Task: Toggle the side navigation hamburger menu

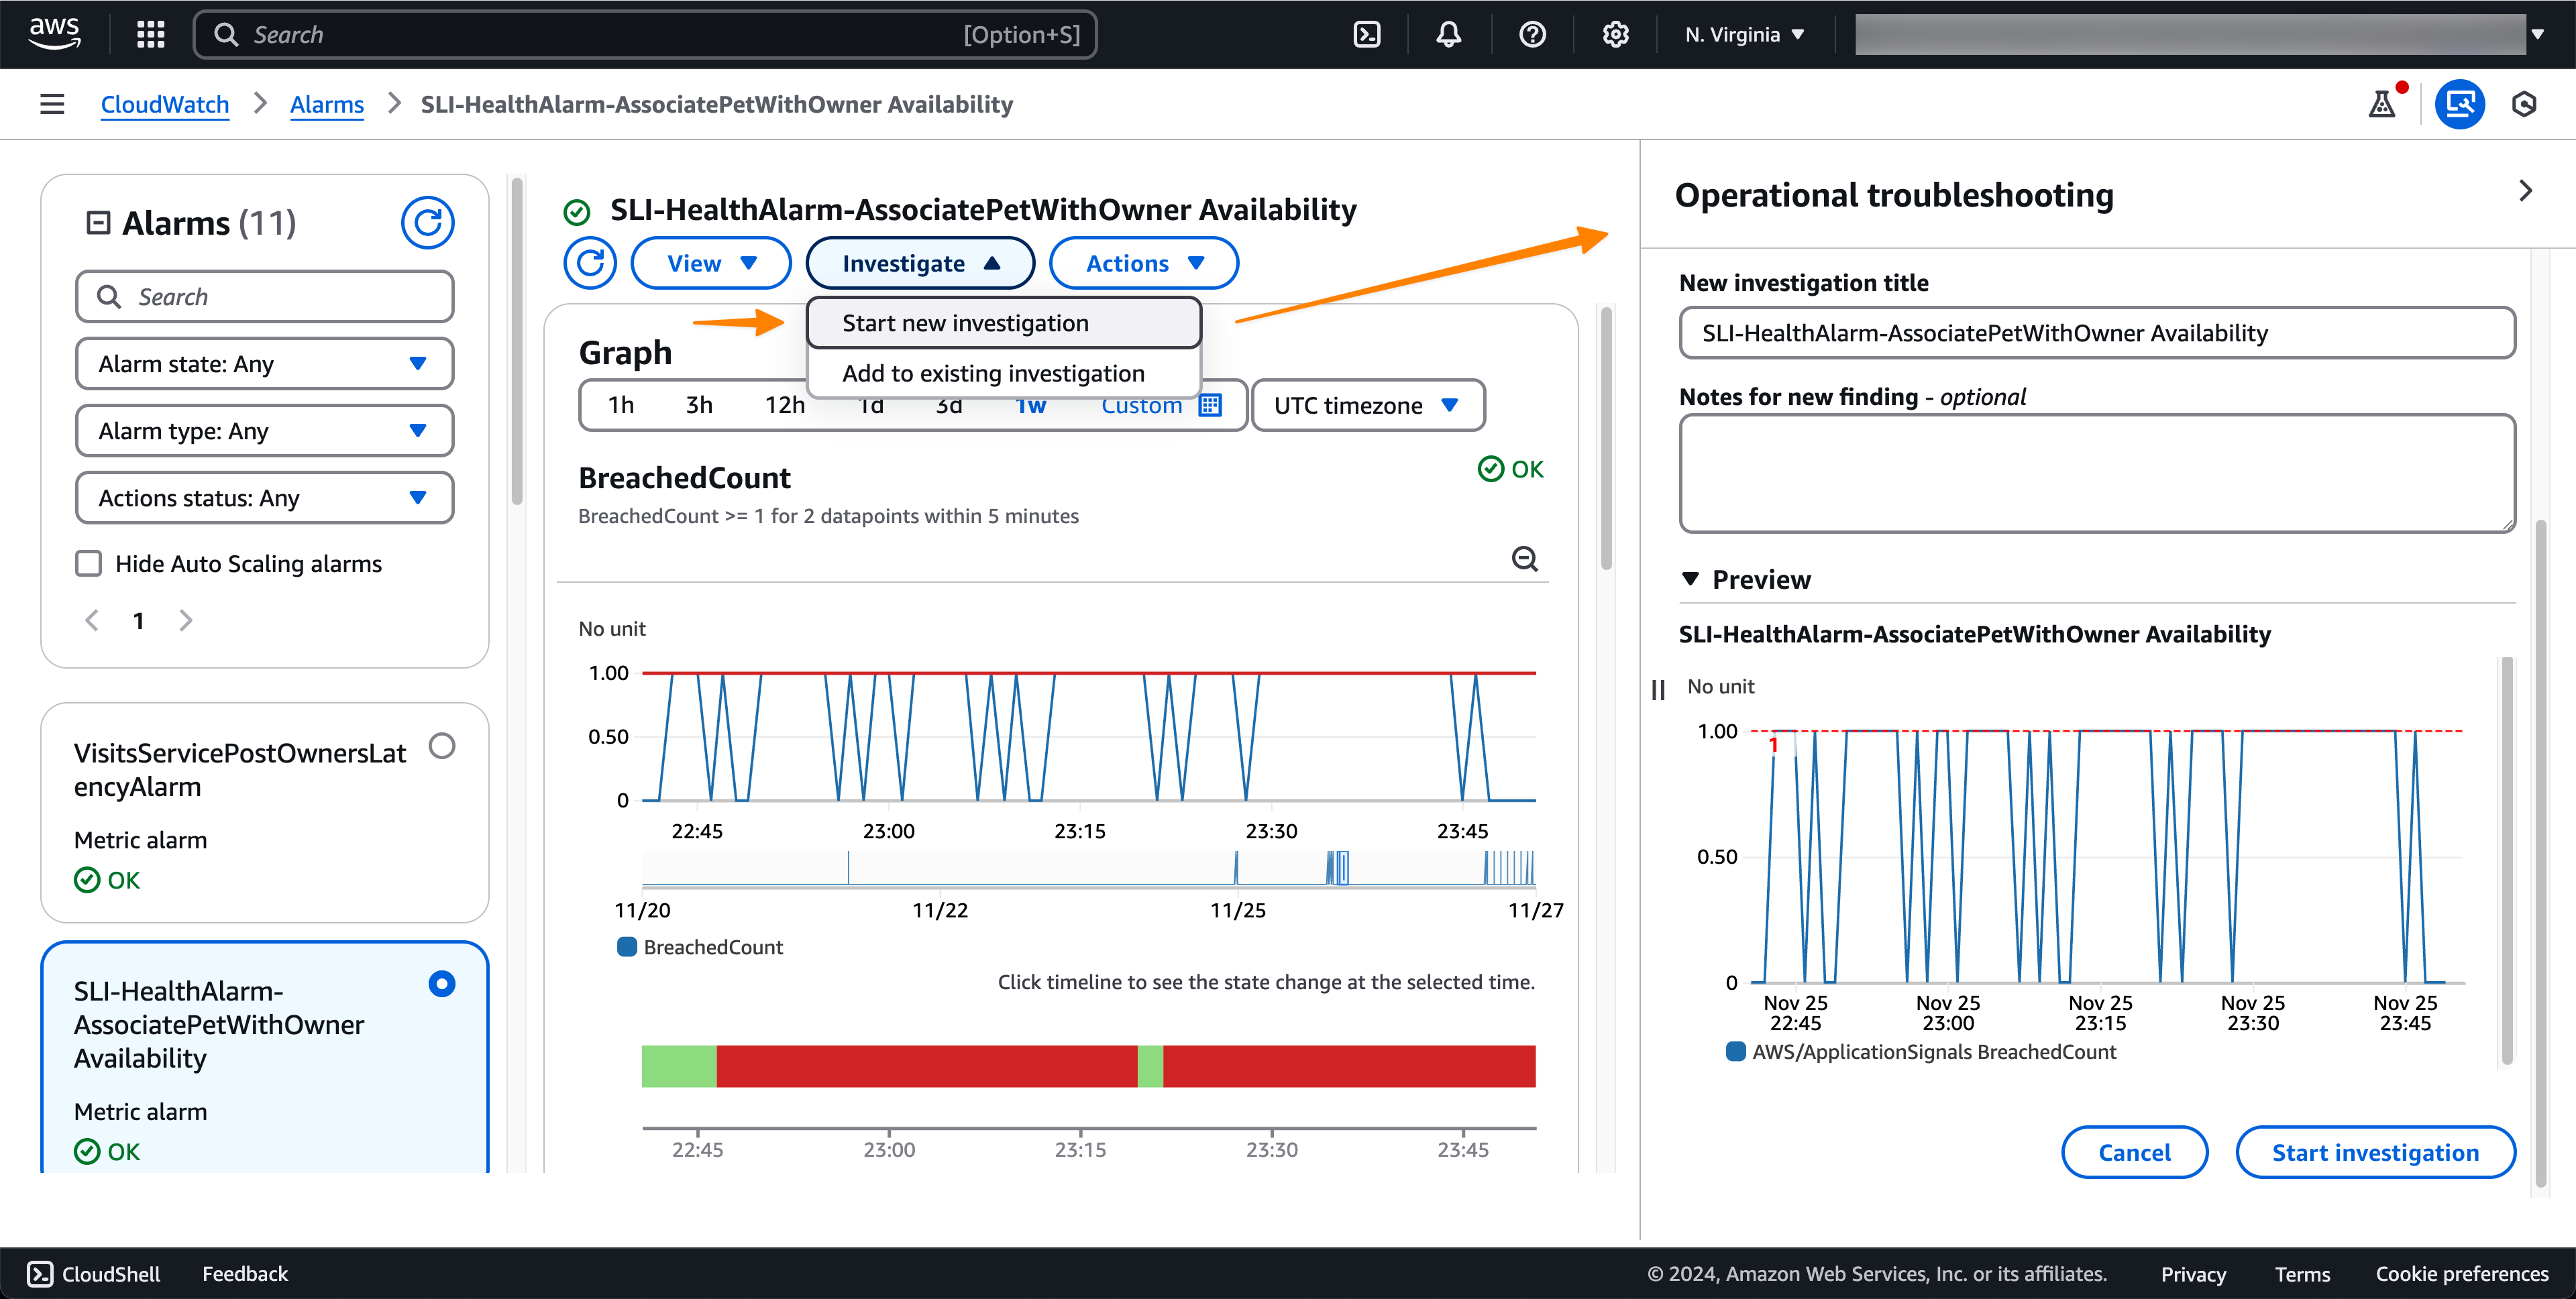Action: tap(52, 104)
